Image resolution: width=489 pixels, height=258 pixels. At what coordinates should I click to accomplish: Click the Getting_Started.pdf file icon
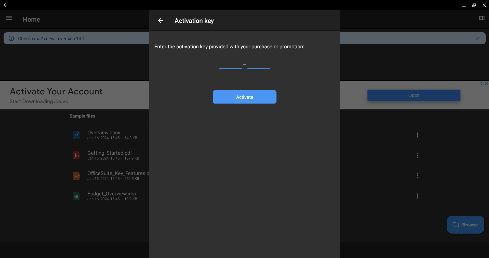coord(76,155)
